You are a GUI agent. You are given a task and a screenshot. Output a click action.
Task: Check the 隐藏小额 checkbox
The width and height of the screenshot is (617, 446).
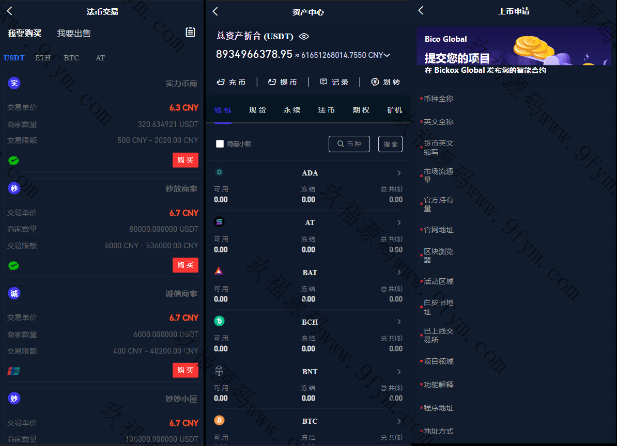(220, 144)
